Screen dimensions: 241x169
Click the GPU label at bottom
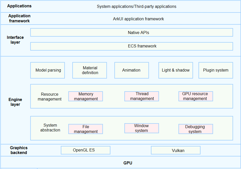click(128, 163)
